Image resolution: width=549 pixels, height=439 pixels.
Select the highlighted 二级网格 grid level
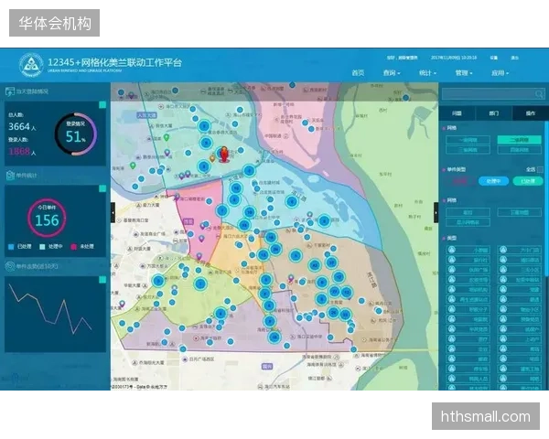click(519, 140)
